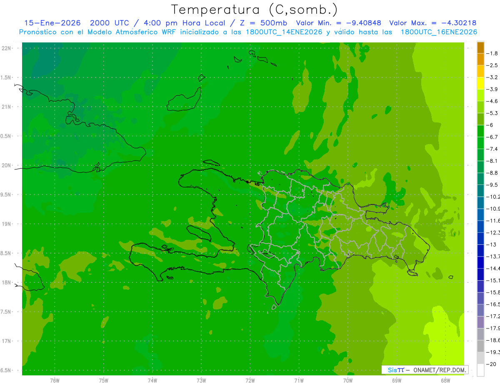Click the "68W" longitude label

coord(445,380)
